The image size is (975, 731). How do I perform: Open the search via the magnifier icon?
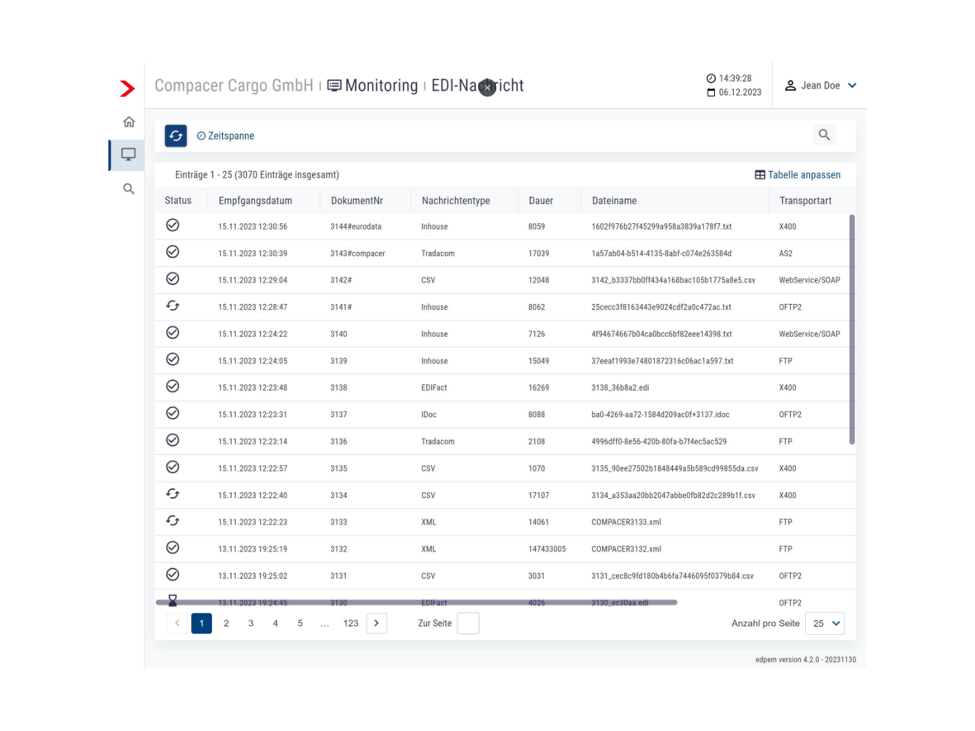(824, 135)
